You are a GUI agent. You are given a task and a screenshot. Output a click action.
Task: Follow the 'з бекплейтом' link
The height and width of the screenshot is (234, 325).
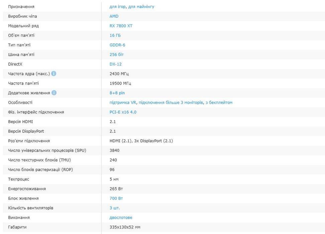point(219,102)
